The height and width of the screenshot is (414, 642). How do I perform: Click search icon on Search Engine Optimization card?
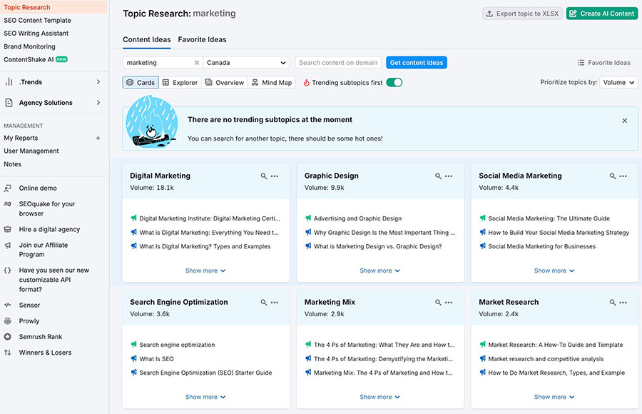[264, 303]
